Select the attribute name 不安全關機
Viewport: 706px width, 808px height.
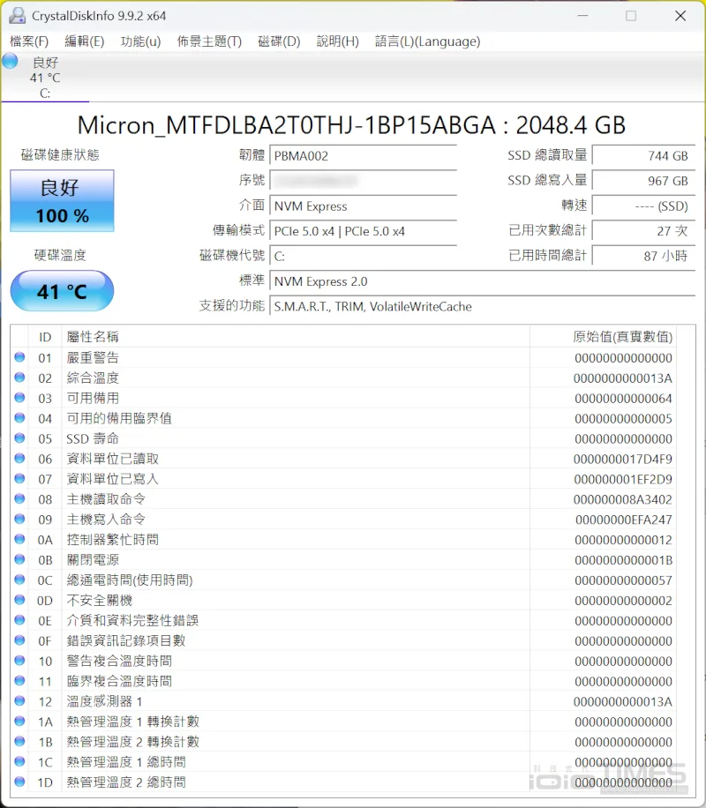[x=100, y=601]
